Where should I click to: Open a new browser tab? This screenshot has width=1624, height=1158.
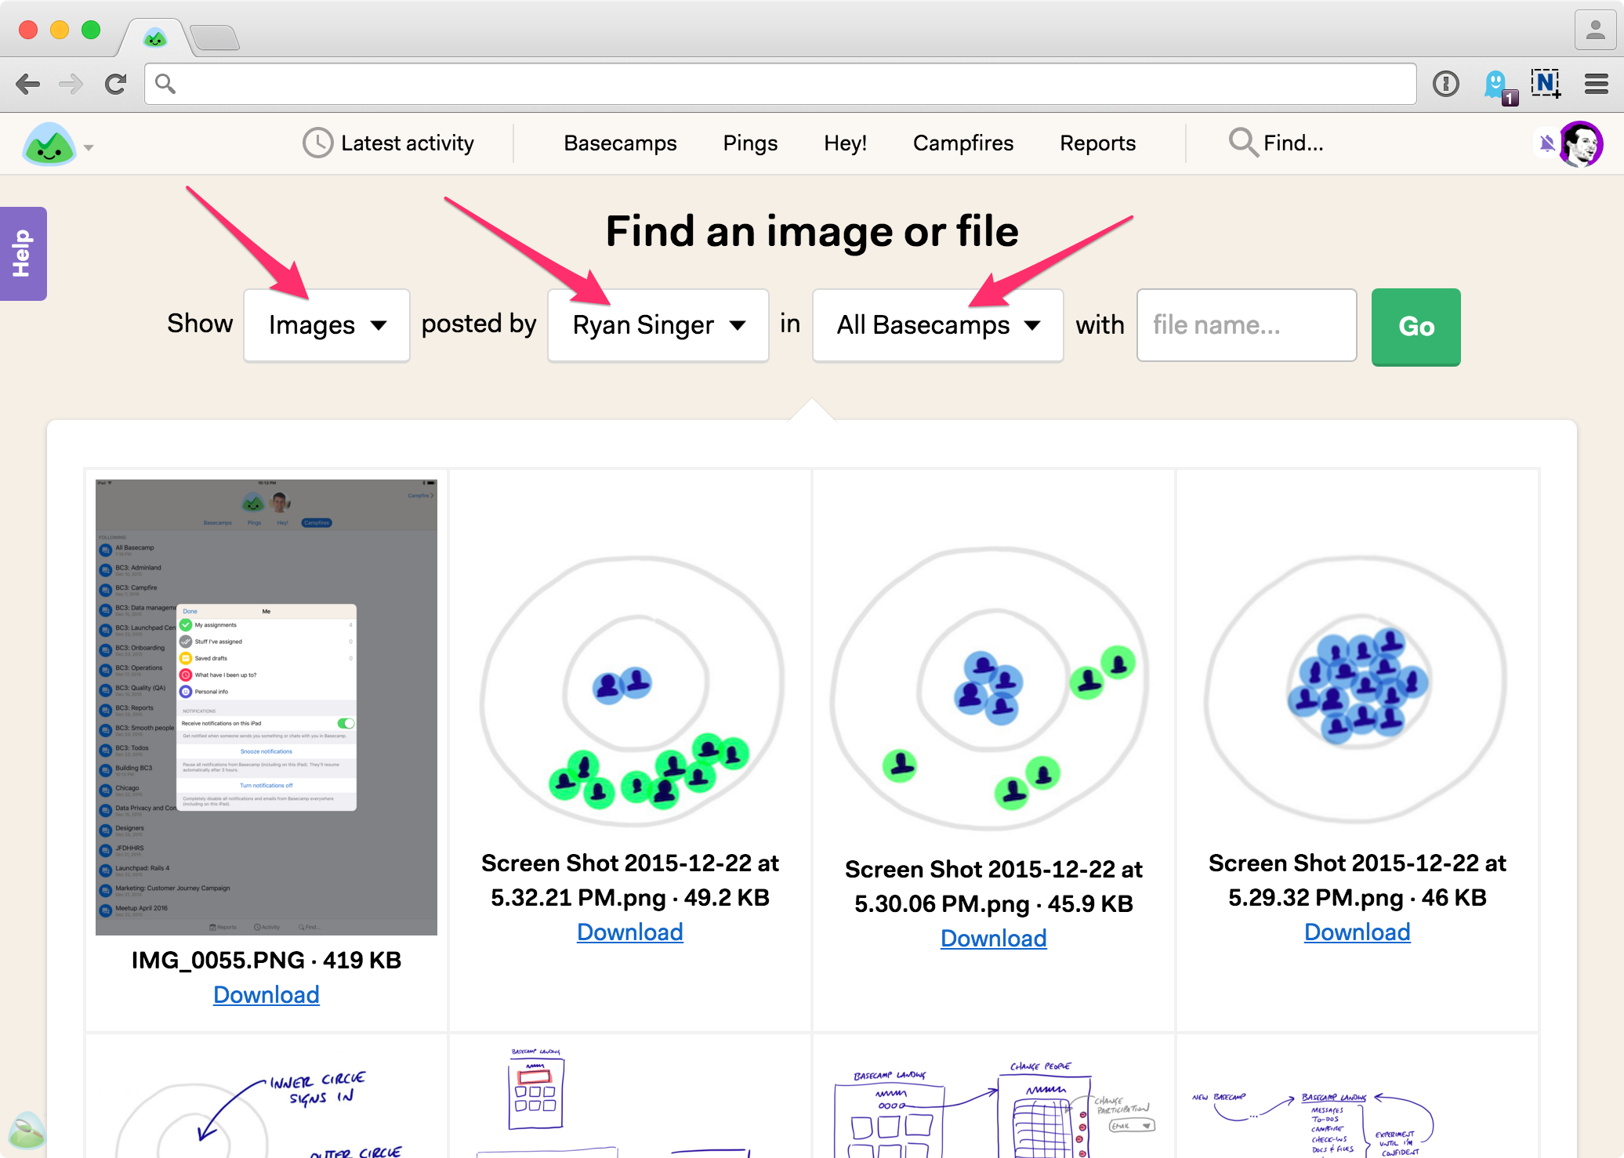(214, 38)
